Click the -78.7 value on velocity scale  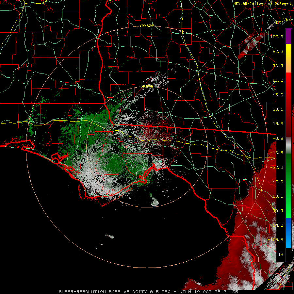(x=277, y=211)
